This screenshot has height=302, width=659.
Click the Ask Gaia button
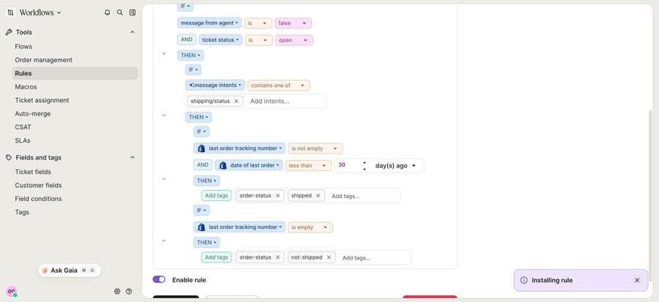(x=70, y=271)
